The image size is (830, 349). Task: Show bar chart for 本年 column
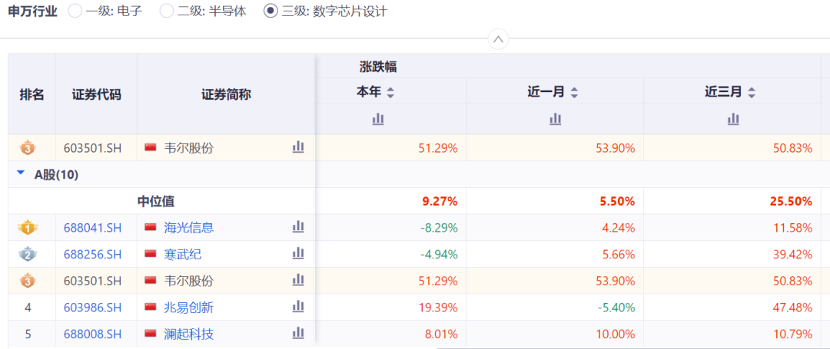click(x=377, y=119)
